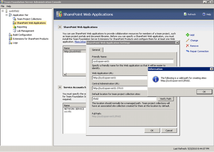Click the Repair Connection arrows icon
The height and width of the screenshot is (152, 214).
click(188, 51)
